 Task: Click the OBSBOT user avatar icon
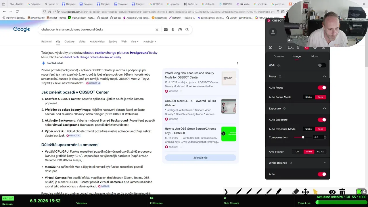[x=273, y=32]
